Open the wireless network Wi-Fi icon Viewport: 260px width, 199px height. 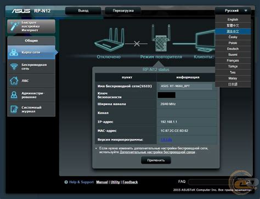tap(14, 66)
